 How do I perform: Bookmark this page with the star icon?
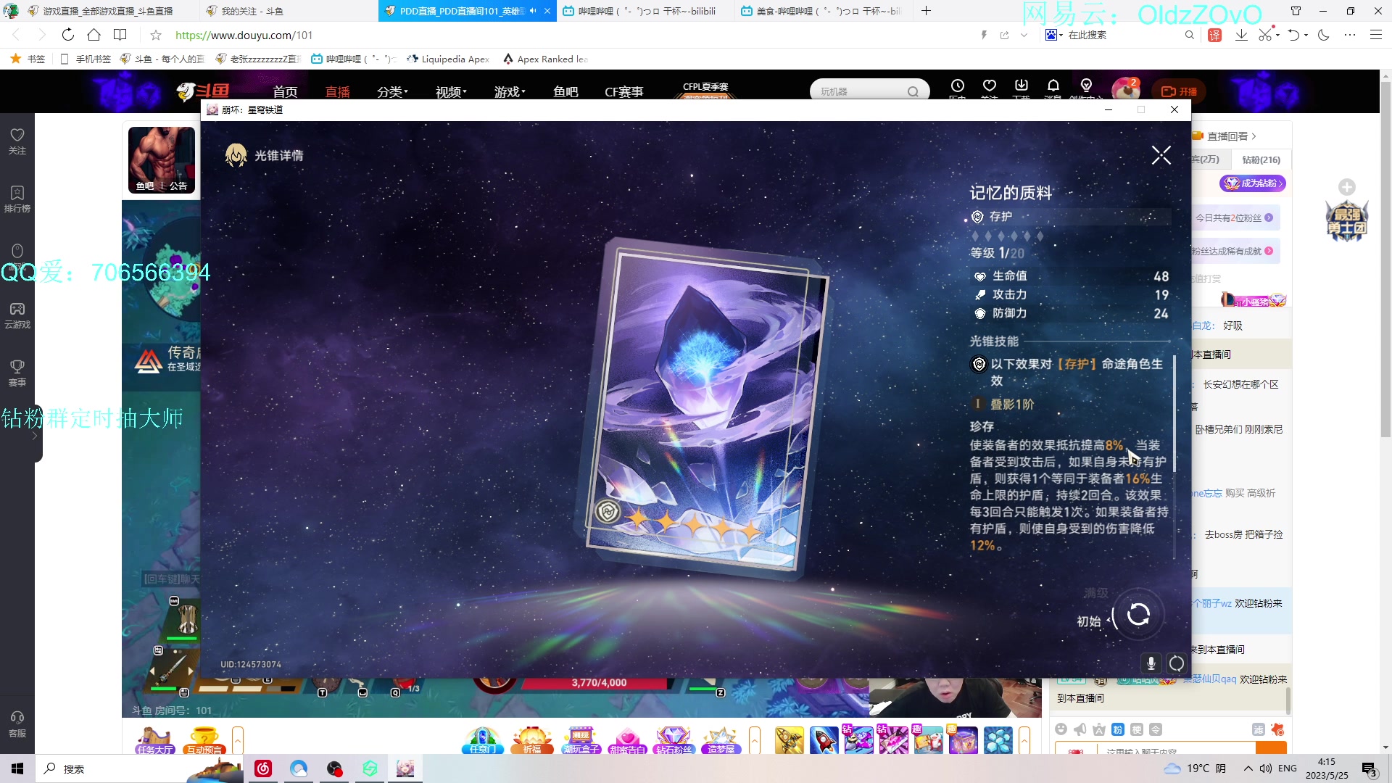pyautogui.click(x=155, y=35)
